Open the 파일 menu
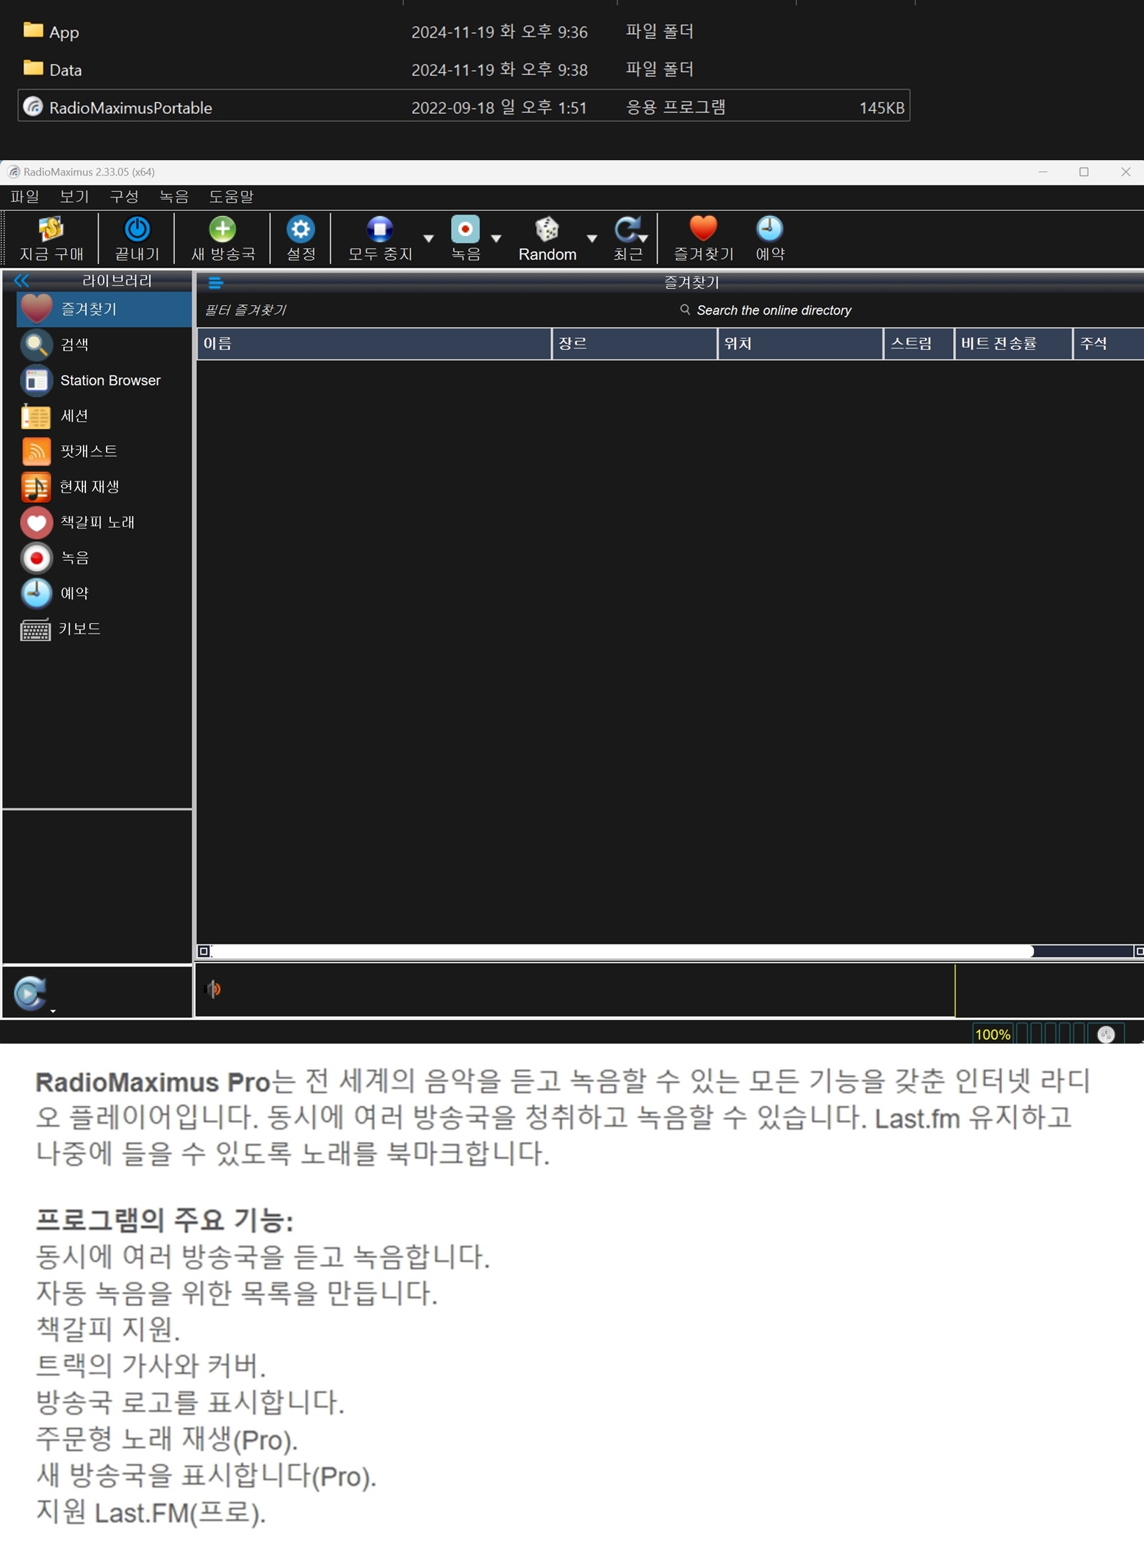Image resolution: width=1144 pixels, height=1550 pixels. tap(25, 196)
